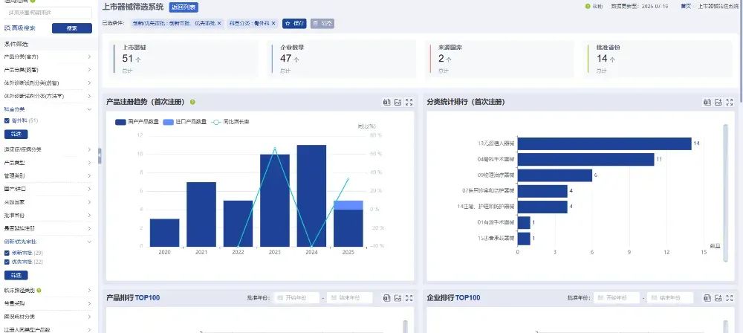This screenshot has width=743, height=333.
Task: Uncheck the 骨外科 checkbox
Action: point(7,120)
